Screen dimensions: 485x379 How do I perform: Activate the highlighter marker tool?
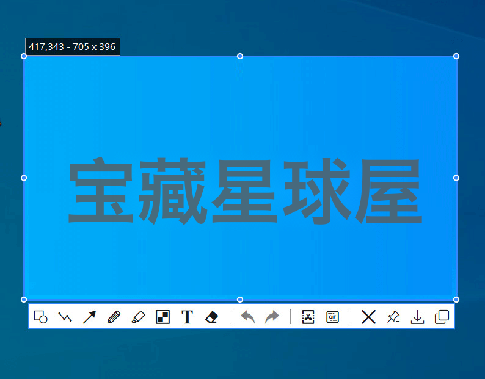coord(138,317)
